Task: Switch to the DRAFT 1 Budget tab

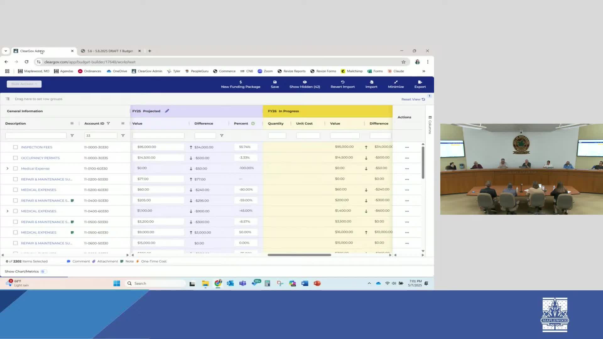Action: [110, 51]
